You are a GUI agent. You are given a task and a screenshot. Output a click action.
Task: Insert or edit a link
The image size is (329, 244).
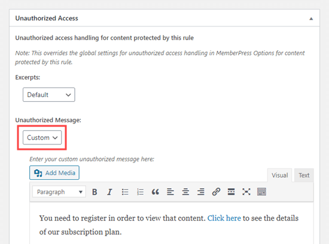[216, 192]
